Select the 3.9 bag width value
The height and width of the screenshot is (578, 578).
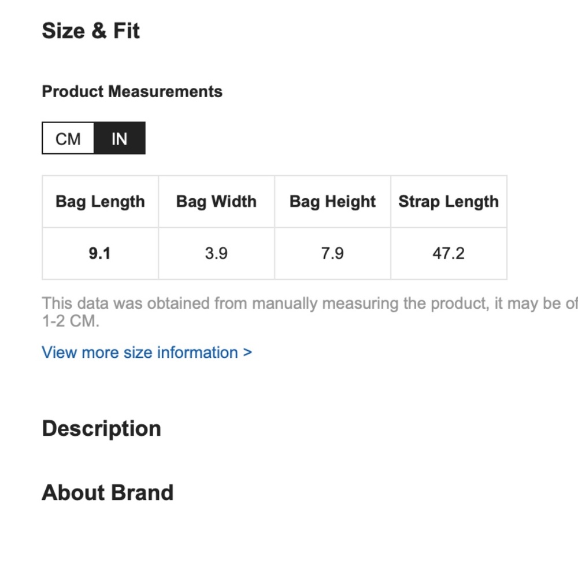coord(216,254)
